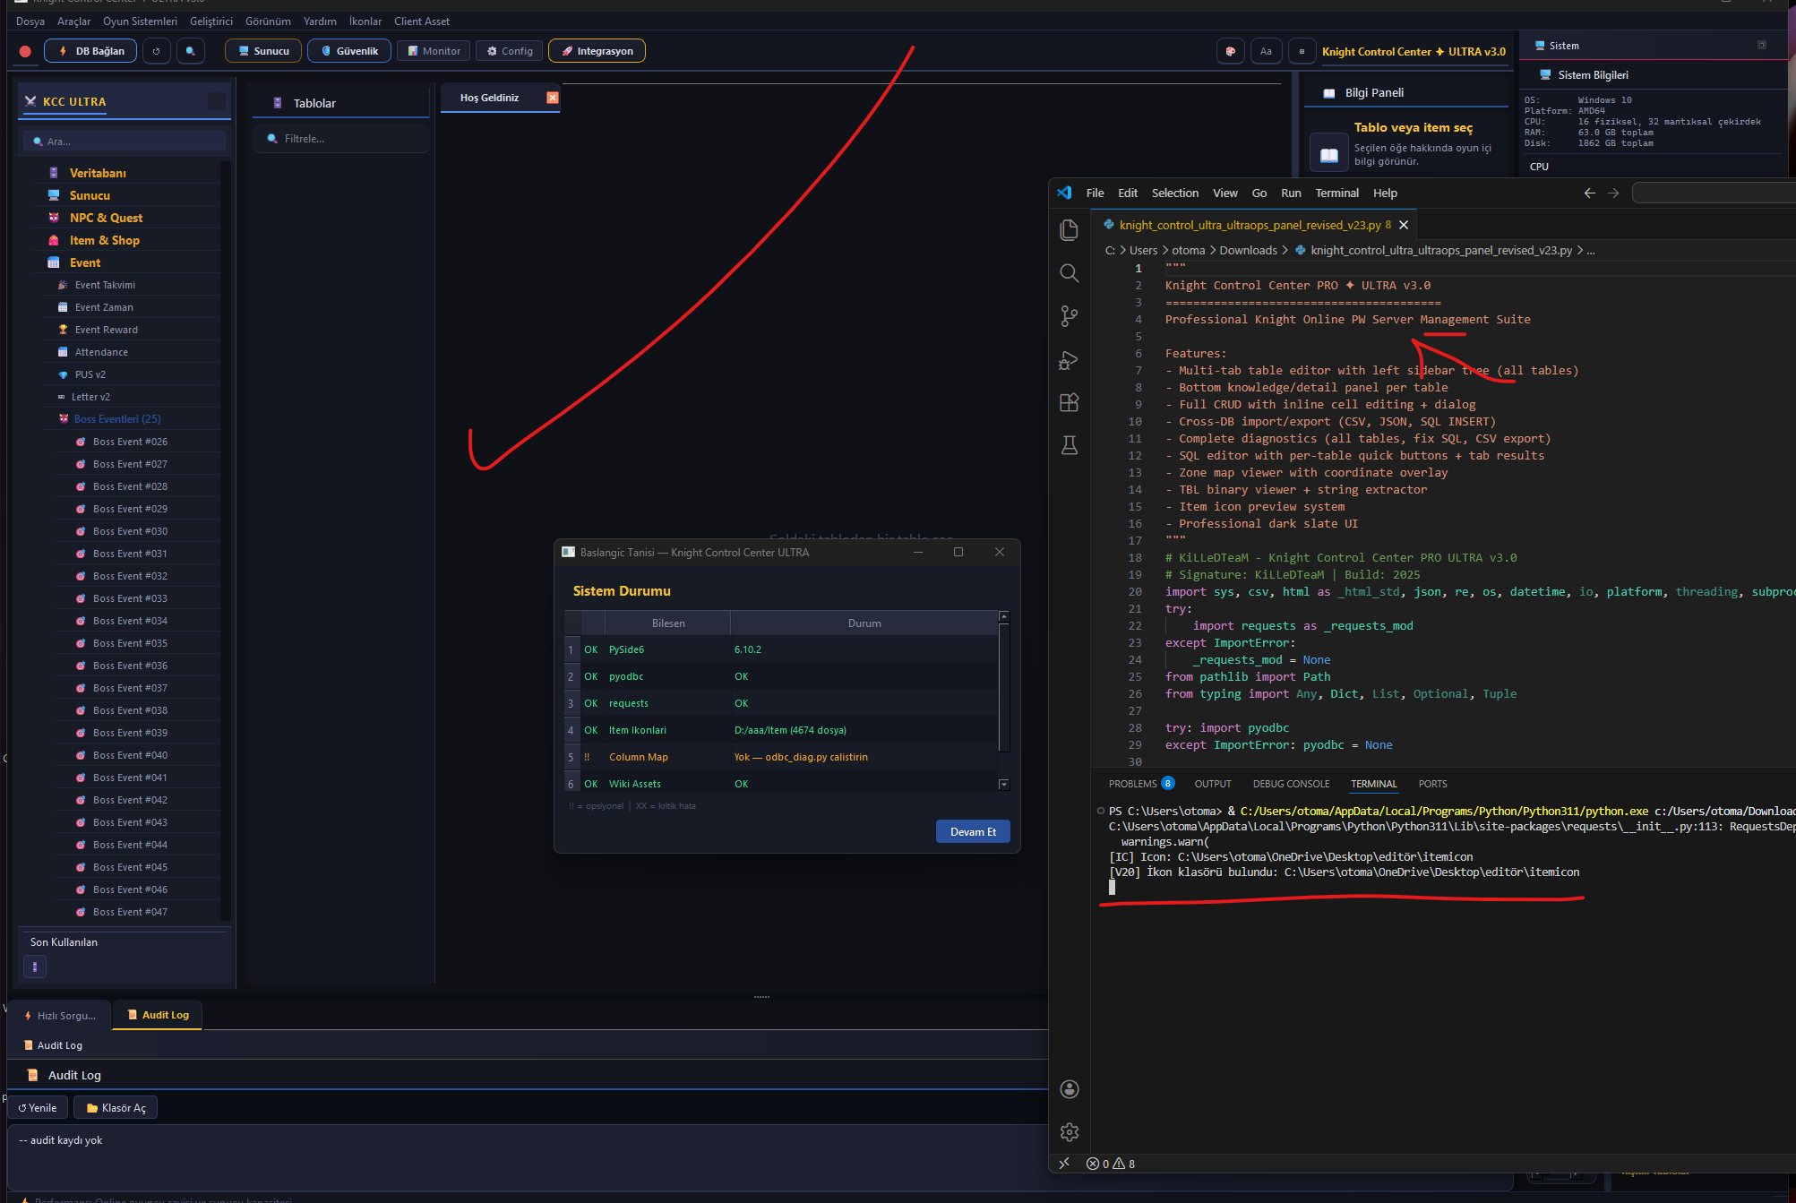Click the Config toolbar button
The width and height of the screenshot is (1796, 1203).
pos(510,51)
